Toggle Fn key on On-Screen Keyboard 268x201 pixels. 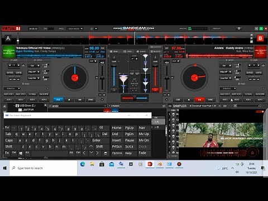[7, 153]
